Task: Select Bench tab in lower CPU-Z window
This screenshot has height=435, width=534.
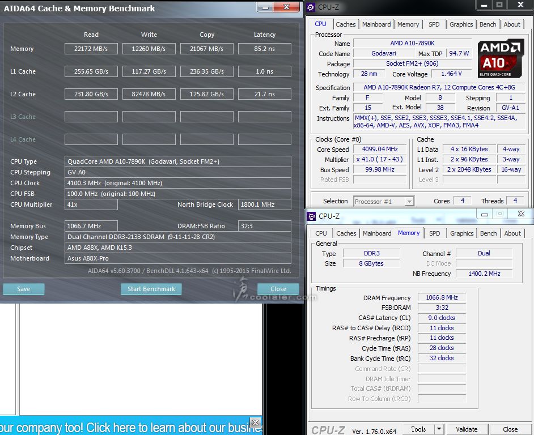Action: (x=488, y=233)
